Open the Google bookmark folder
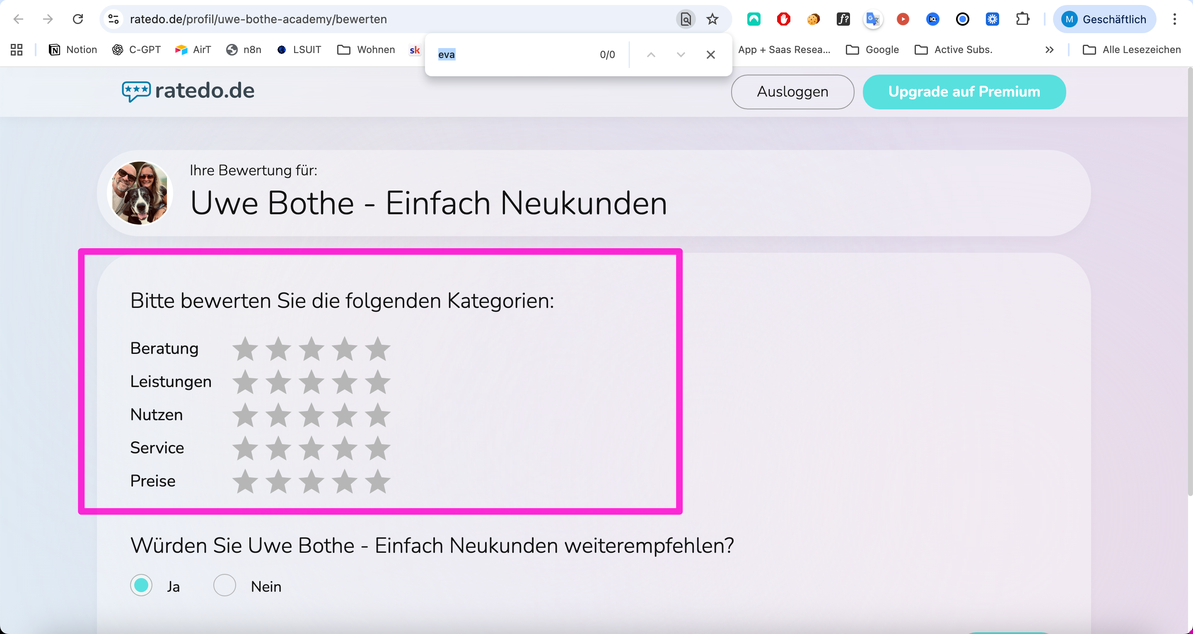 (x=872, y=50)
